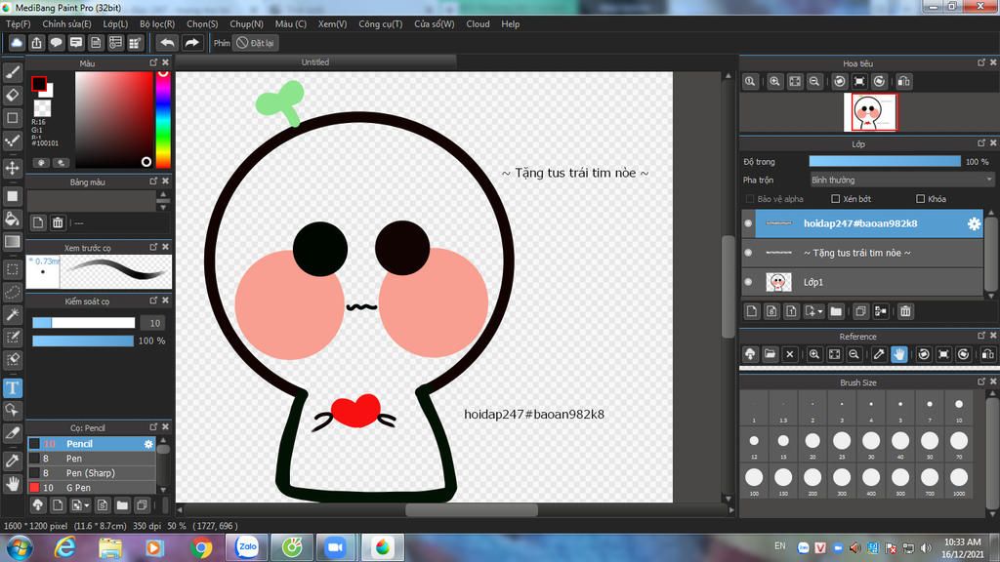This screenshot has width=1000, height=562.
Task: Select the Hand tool in left toolbar
Action: (12, 484)
